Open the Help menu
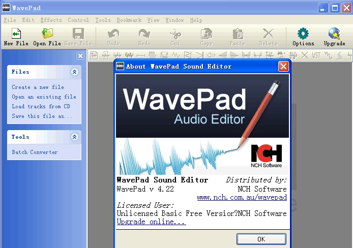This screenshot has height=248, width=353. tap(196, 20)
